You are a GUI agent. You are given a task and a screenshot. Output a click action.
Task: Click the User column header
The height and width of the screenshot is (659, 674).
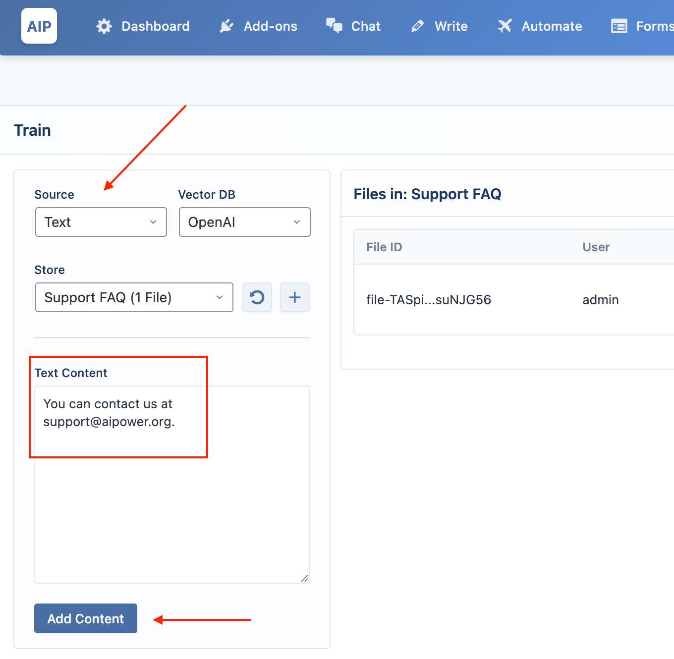[x=596, y=247]
